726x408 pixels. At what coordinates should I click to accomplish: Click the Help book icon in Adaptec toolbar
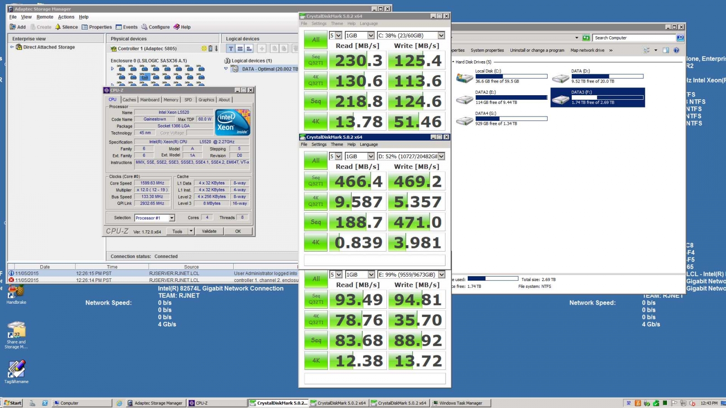(177, 27)
